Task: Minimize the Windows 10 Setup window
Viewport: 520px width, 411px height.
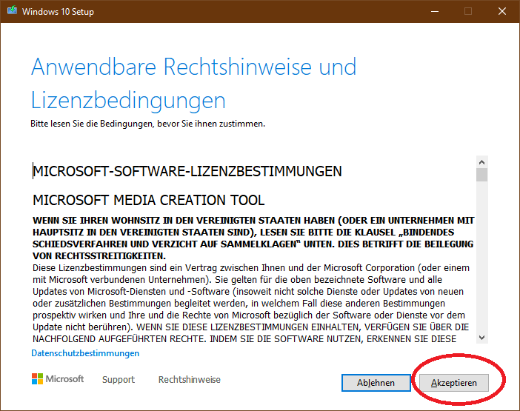Action: click(x=435, y=12)
